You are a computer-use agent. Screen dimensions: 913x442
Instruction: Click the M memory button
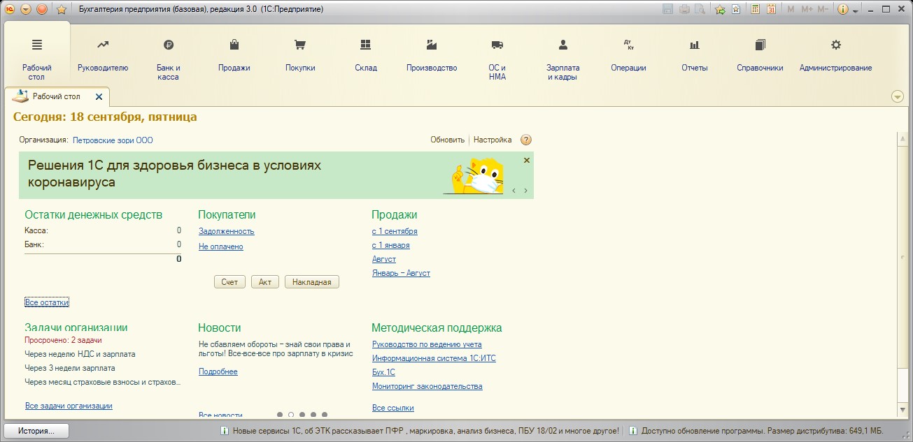(x=791, y=10)
